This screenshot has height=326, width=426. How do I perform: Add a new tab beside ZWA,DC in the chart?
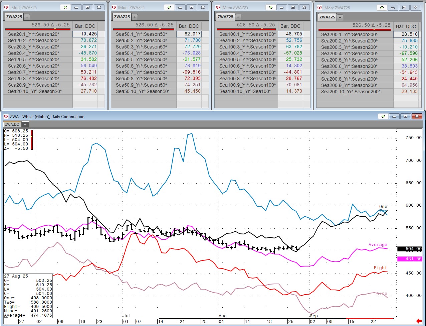tap(25, 124)
